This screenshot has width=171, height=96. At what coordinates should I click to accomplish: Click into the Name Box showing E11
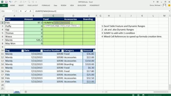(x=6, y=11)
